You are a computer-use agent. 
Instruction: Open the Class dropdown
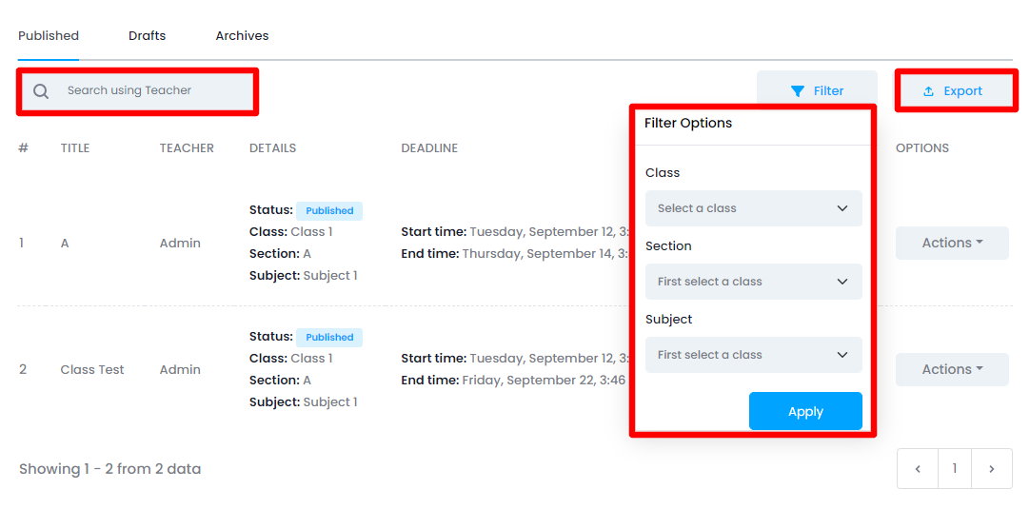[753, 208]
